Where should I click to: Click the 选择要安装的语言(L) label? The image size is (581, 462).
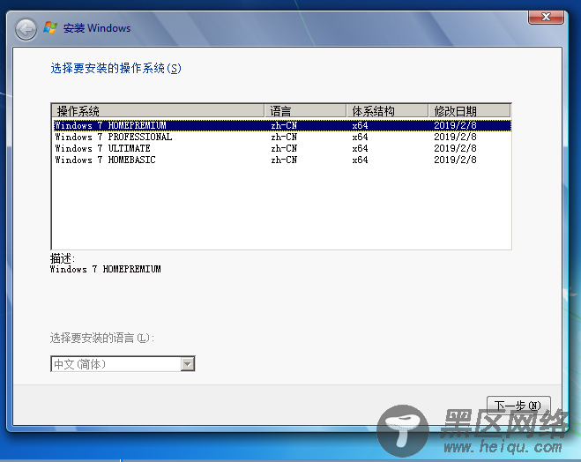point(102,338)
